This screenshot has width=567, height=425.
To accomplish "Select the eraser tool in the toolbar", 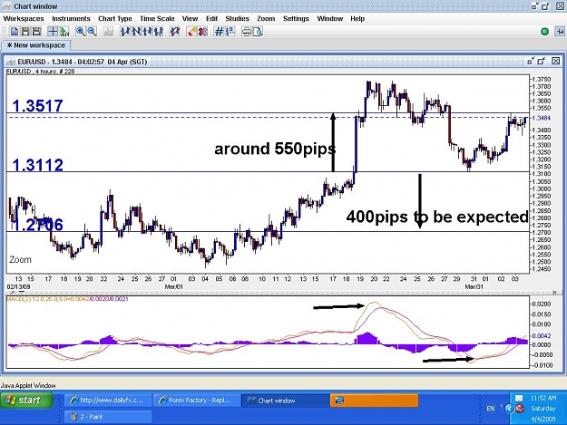I will coord(191,32).
